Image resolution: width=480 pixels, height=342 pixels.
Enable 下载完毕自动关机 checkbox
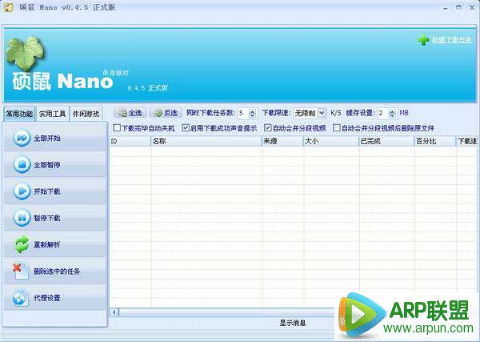pos(117,127)
